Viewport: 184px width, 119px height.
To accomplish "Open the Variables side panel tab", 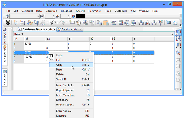I will pyautogui.click(x=5, y=77).
